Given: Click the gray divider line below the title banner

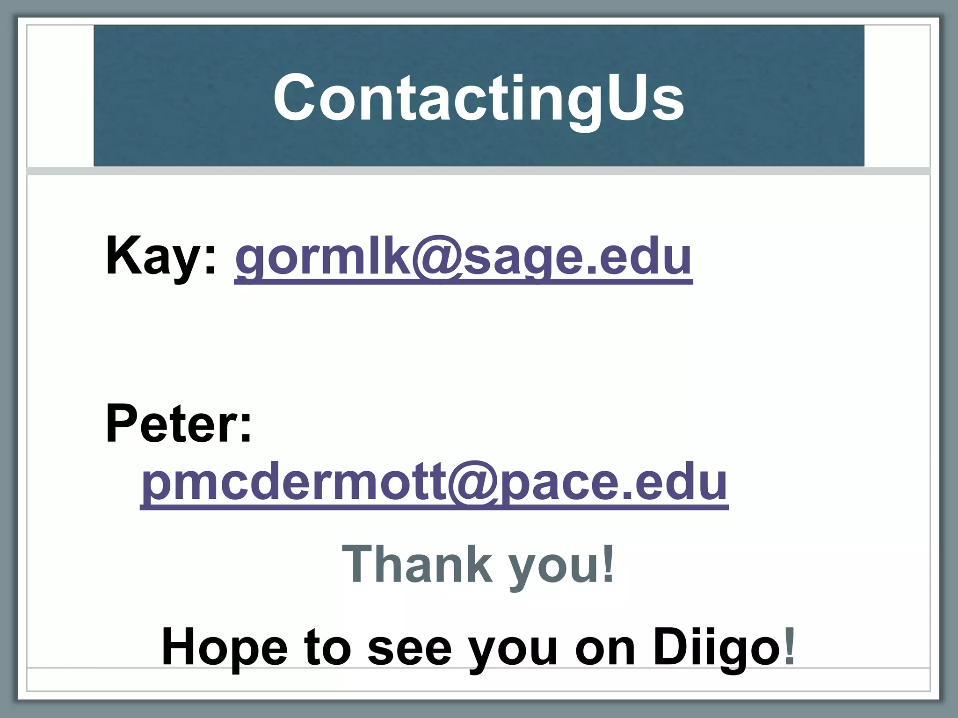Looking at the screenshot, I should coord(479,171).
